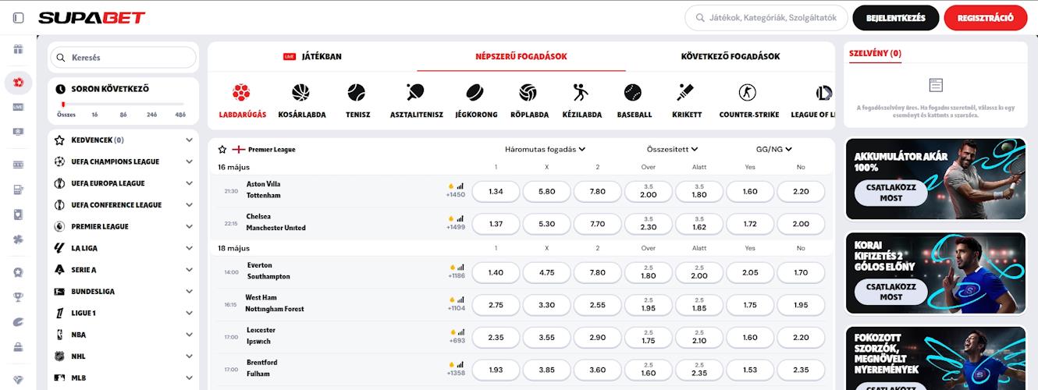Open the LIVE icon in left rail
The width and height of the screenshot is (1038, 390).
18,107
